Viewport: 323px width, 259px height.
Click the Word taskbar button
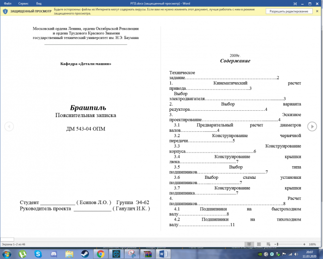(163, 254)
